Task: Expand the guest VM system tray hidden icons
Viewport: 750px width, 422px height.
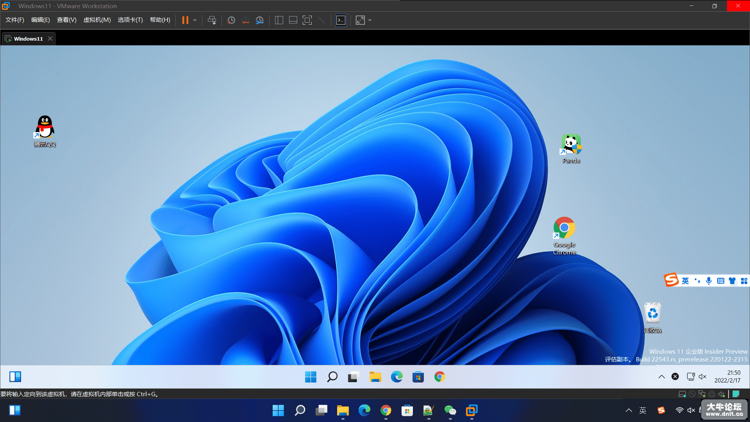Action: click(x=662, y=377)
